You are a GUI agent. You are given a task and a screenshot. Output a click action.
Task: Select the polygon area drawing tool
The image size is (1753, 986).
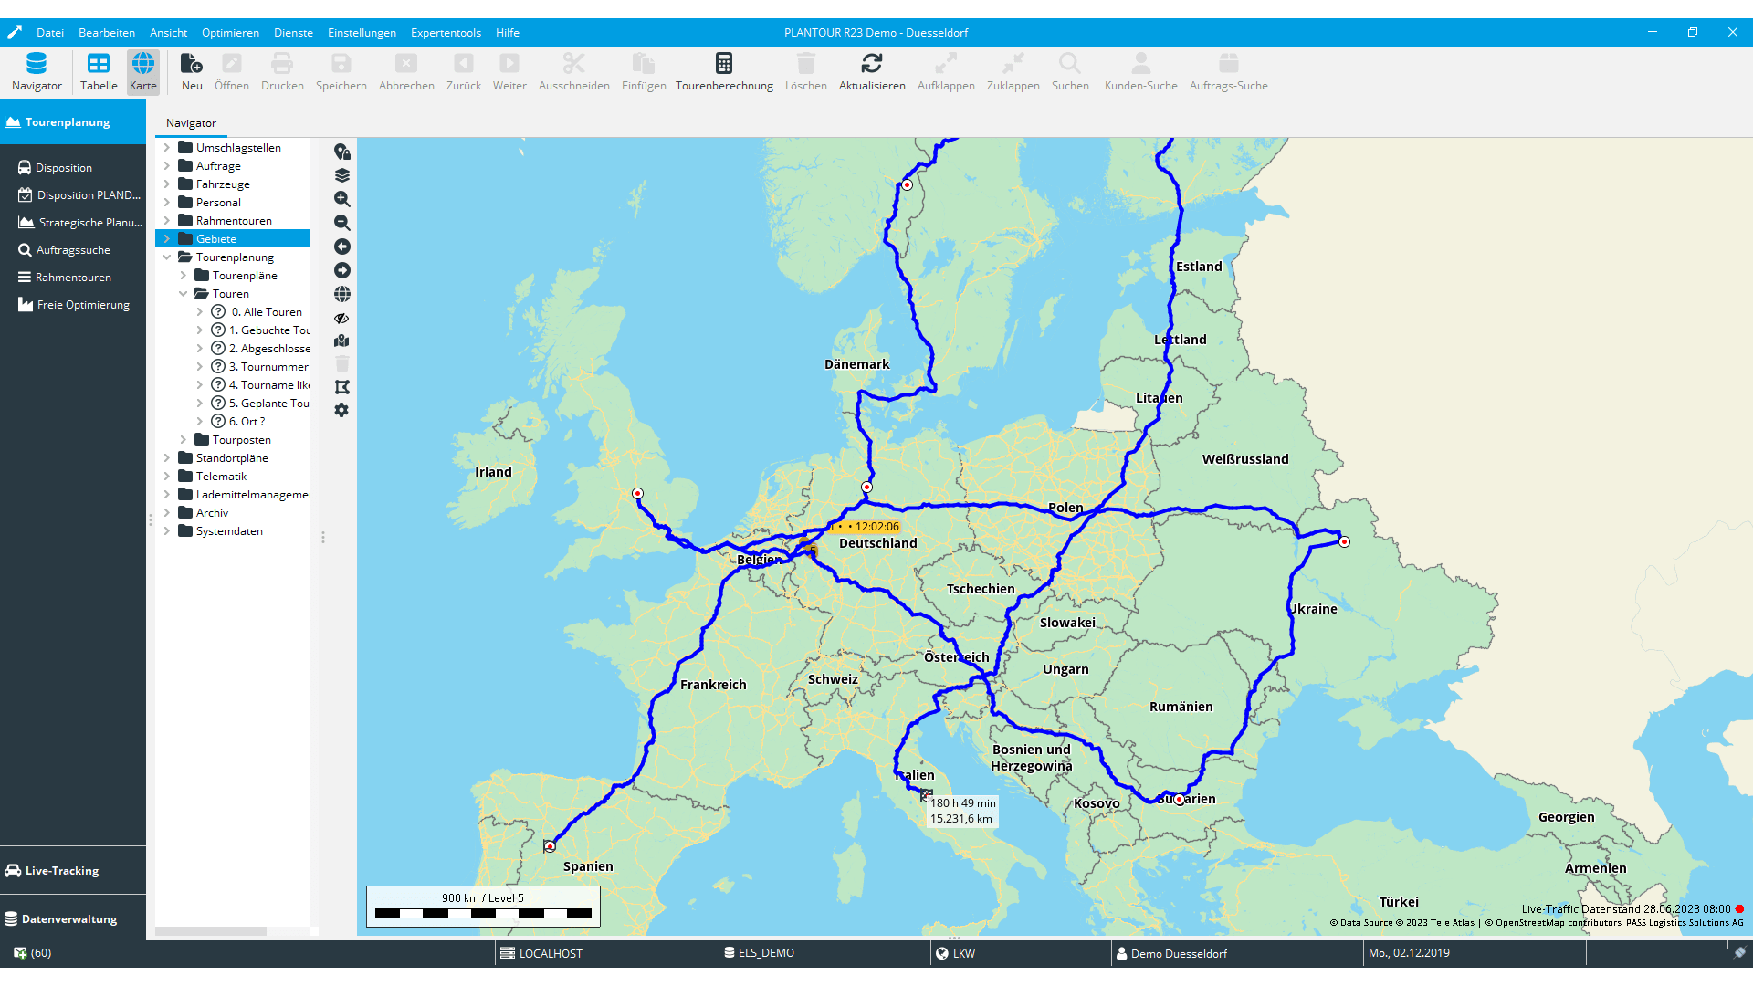pyautogui.click(x=342, y=387)
